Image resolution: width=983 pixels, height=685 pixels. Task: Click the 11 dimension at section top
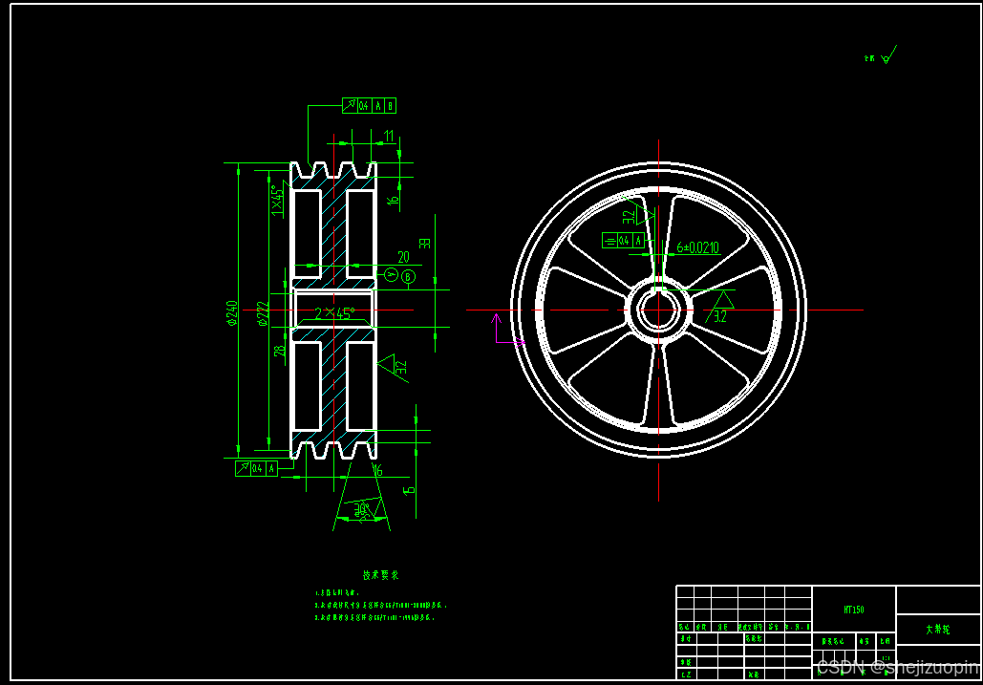(x=389, y=136)
